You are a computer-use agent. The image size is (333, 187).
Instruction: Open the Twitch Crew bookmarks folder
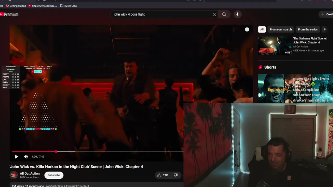(68, 6)
